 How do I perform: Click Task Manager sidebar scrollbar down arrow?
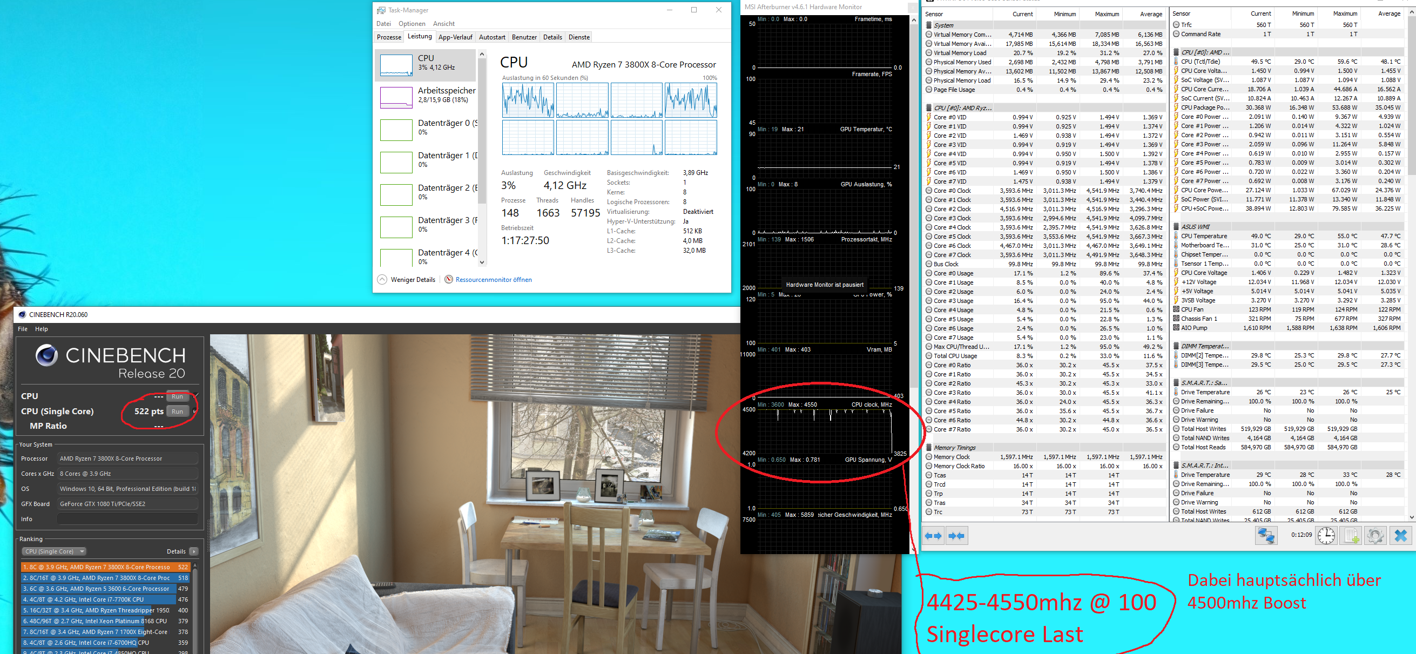tap(482, 262)
